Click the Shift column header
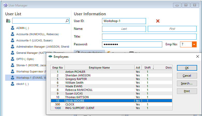Image resolution: width=202 pixels, height=116 pixels. [x=147, y=68]
